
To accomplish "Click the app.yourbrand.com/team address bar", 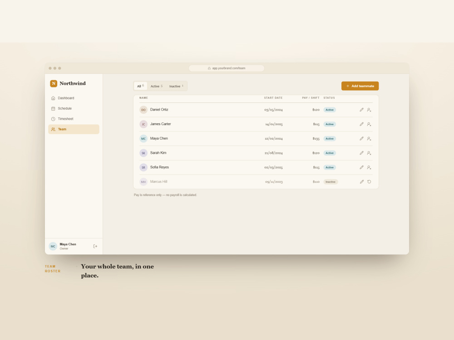I will (227, 68).
